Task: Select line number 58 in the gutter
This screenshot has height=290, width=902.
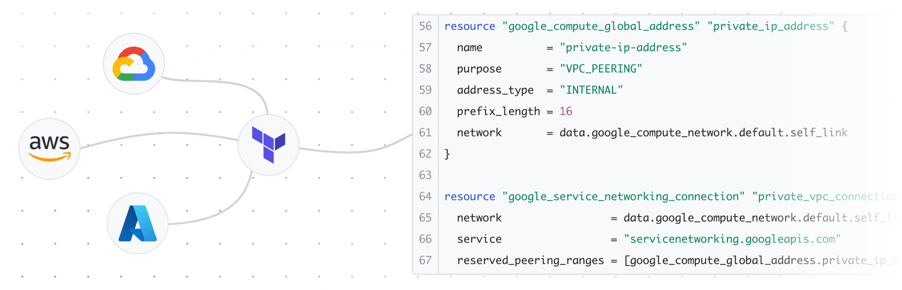Action: click(425, 69)
